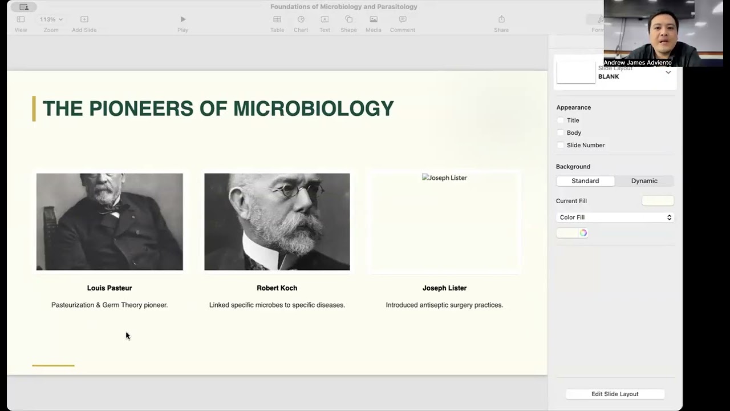
Task: Add a Text box from toolbar
Action: click(325, 19)
